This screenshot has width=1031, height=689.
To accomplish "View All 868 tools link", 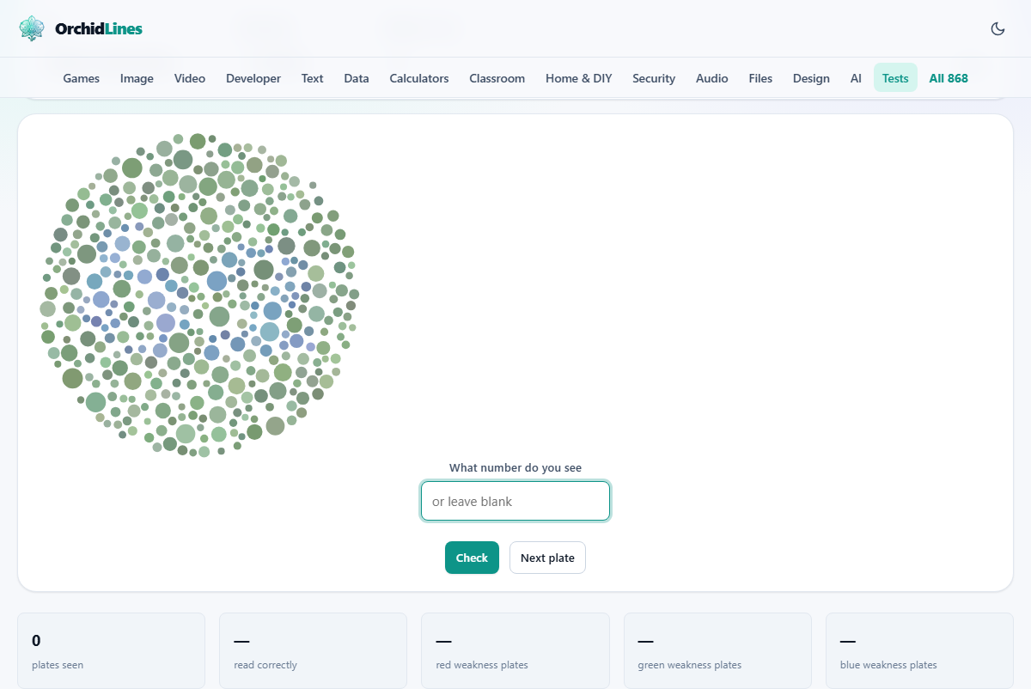I will (949, 78).
